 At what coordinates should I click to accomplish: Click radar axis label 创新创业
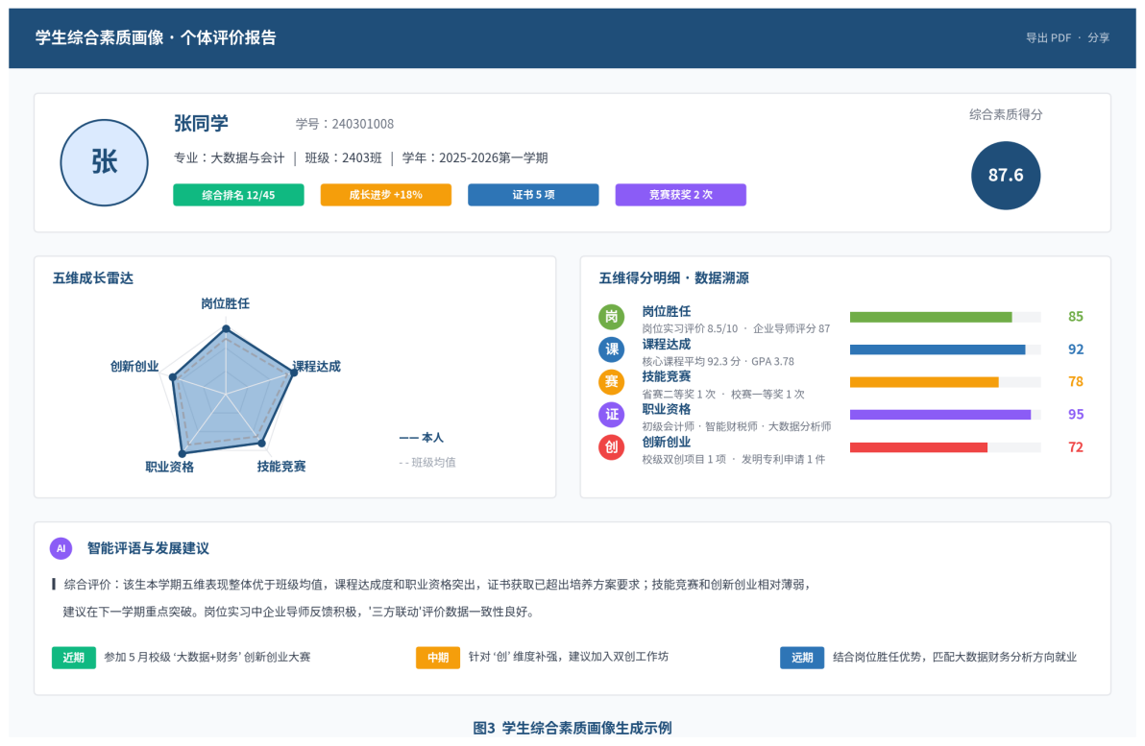134,367
